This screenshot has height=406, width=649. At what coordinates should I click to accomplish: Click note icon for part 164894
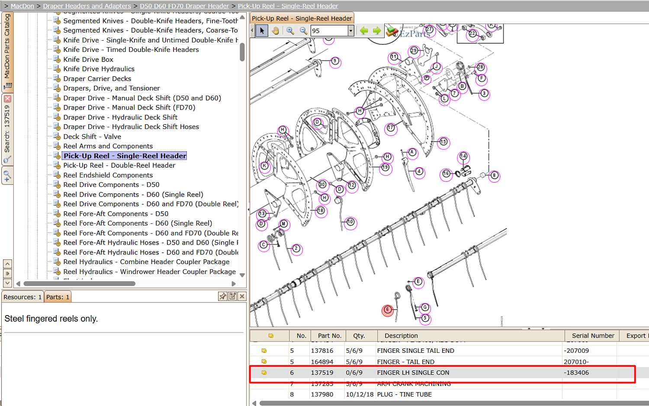pyautogui.click(x=264, y=361)
